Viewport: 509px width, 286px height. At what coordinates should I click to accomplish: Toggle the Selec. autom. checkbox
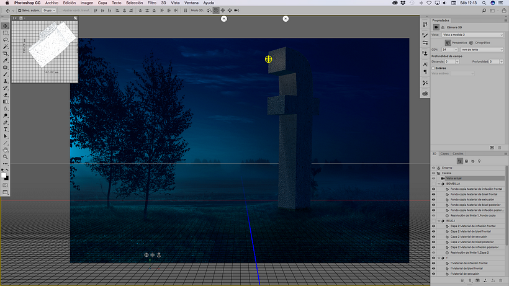coord(19,11)
